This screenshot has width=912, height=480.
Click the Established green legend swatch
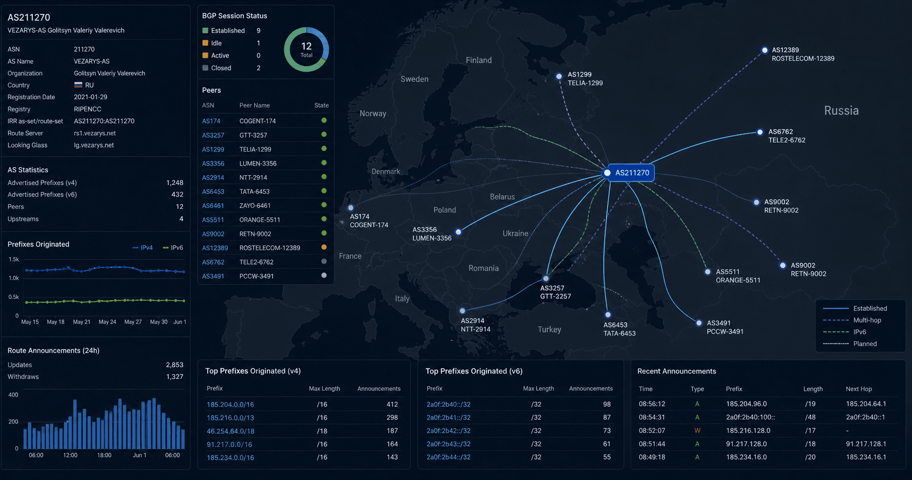click(x=205, y=31)
